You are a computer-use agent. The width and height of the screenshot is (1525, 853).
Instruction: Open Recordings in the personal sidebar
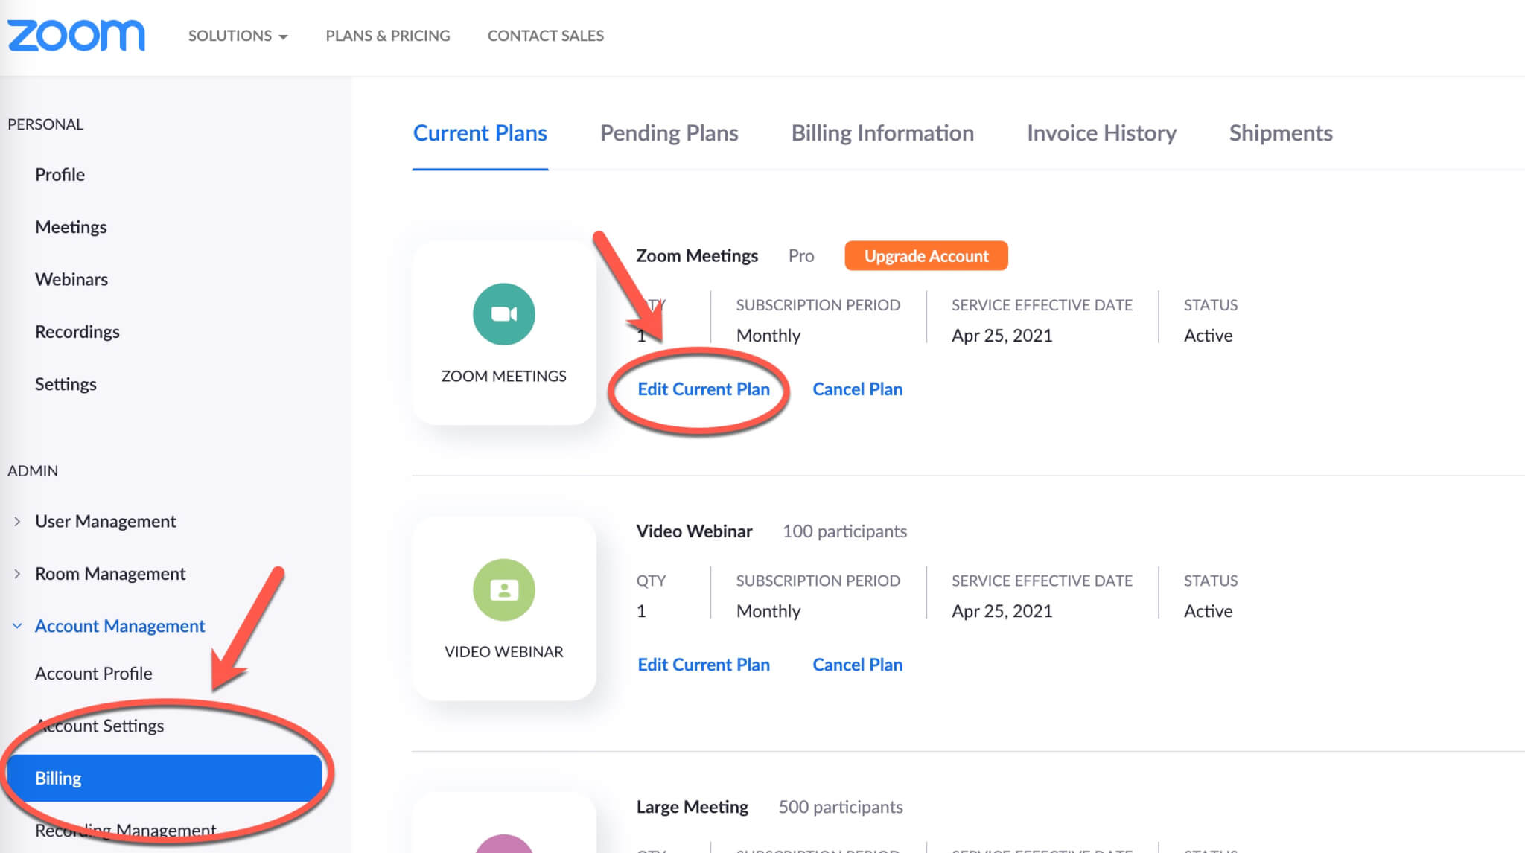tap(77, 331)
